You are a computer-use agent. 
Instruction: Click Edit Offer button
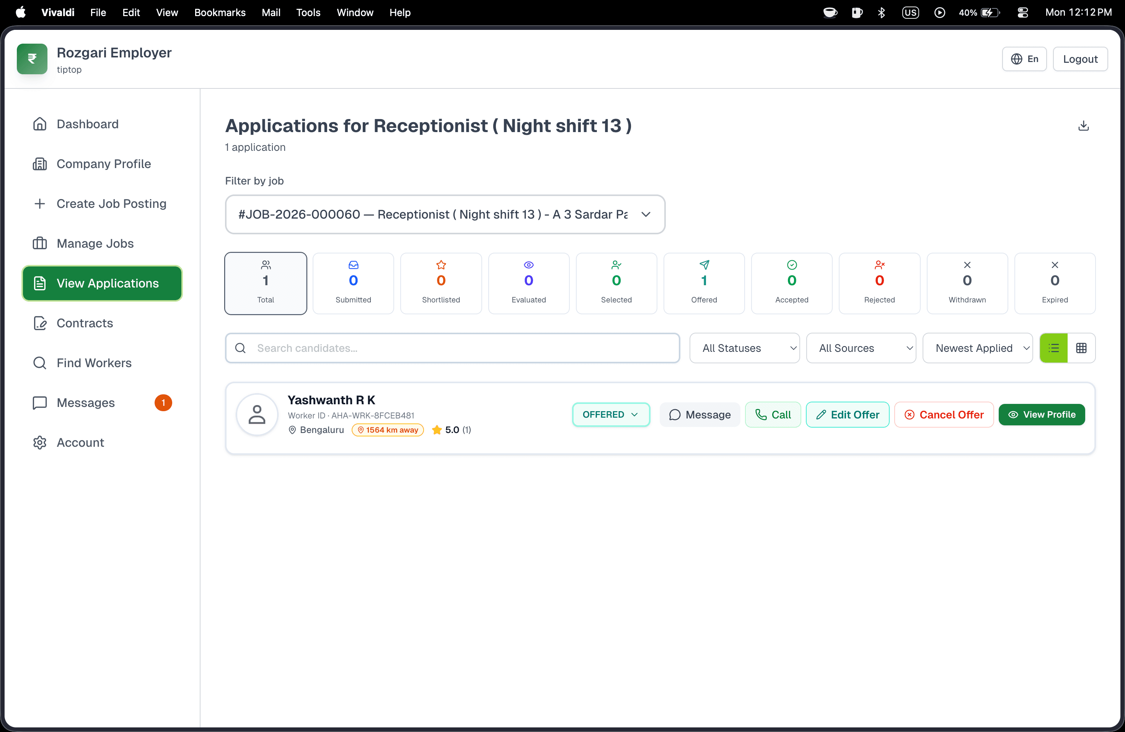click(848, 415)
